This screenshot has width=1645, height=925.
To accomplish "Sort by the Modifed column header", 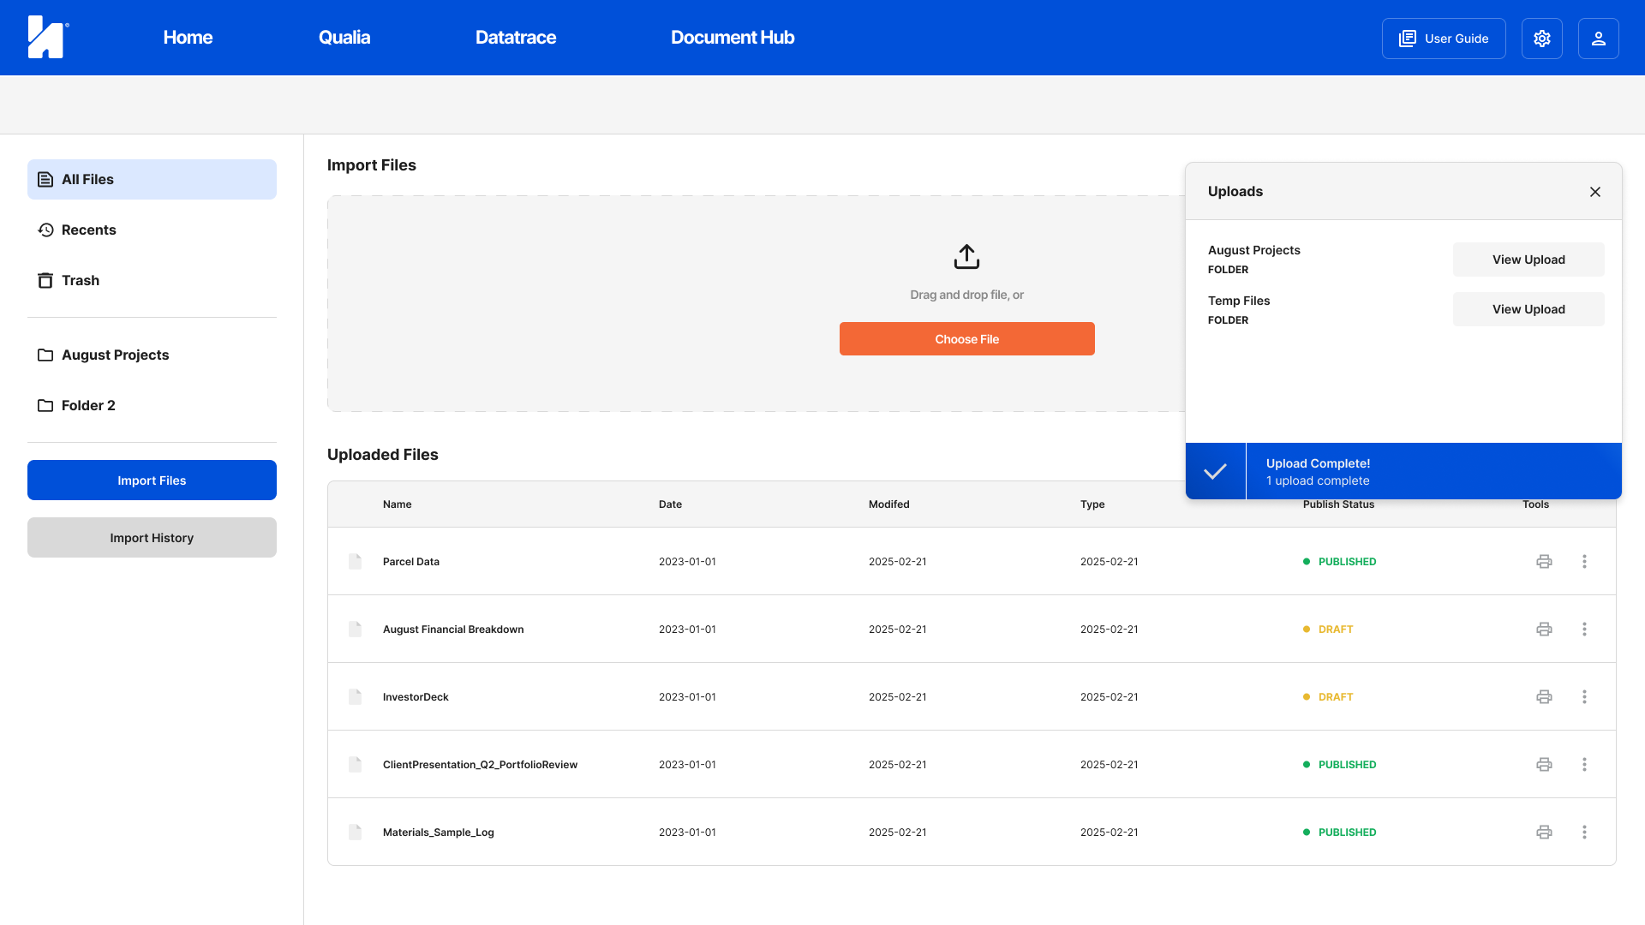I will tap(888, 504).
